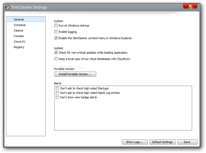The image size is (206, 153).
Task: Restore Default Settings
Action: 162,142
